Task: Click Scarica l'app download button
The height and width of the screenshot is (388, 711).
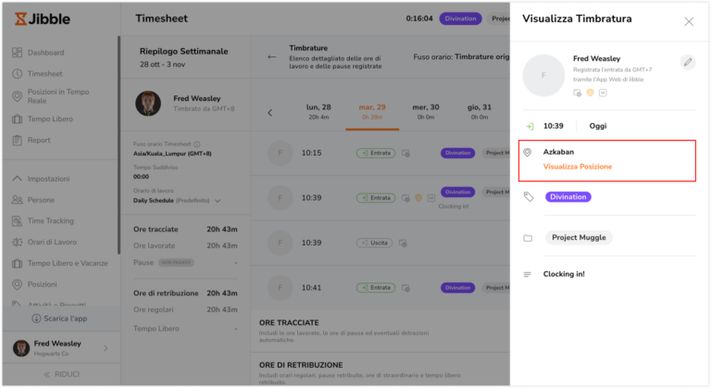Action: pos(59,319)
